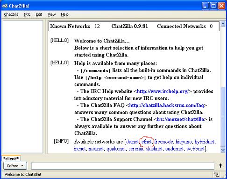Viewport: 227px width, 179px height.
Task: Maximize the ChatZilla window
Action: pos(213,6)
